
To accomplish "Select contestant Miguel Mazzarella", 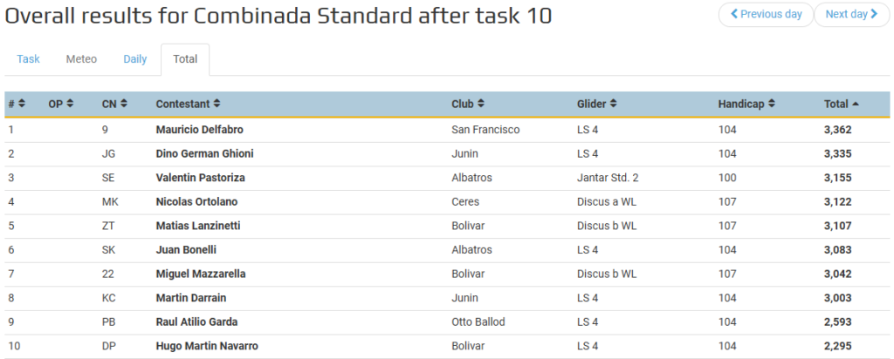I will point(201,274).
